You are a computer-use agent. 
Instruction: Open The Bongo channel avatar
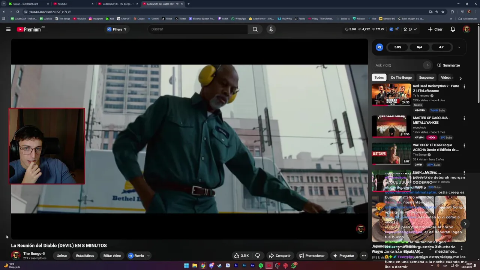(x=16, y=256)
